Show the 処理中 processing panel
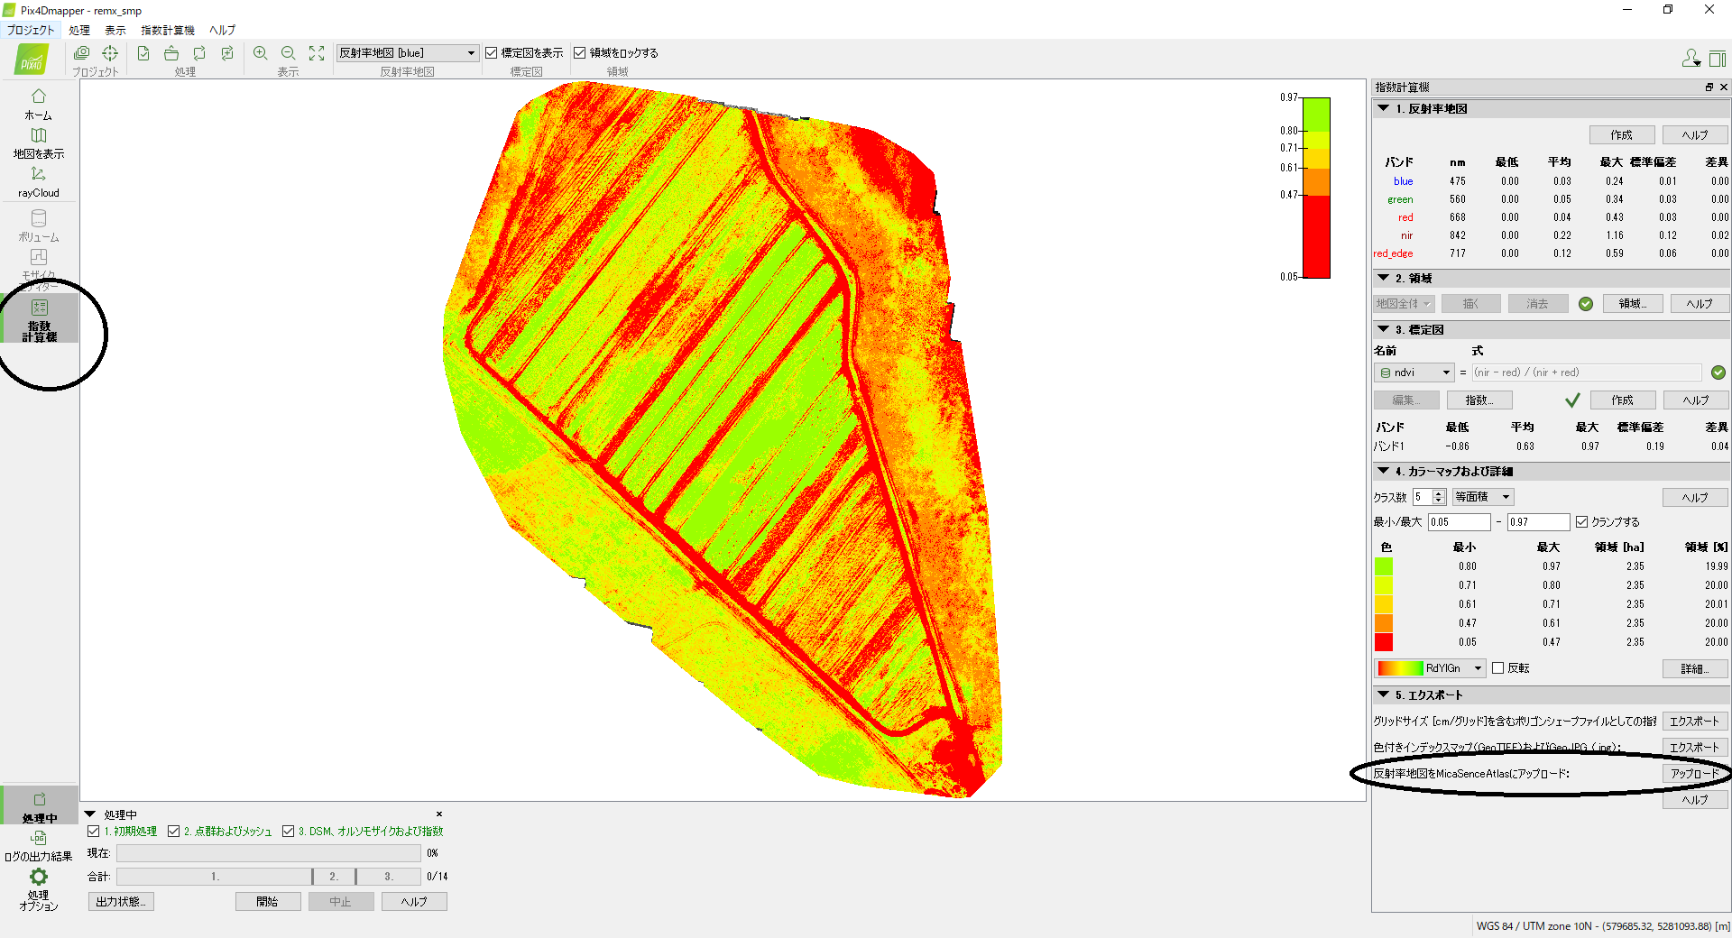The width and height of the screenshot is (1732, 938). (39, 807)
